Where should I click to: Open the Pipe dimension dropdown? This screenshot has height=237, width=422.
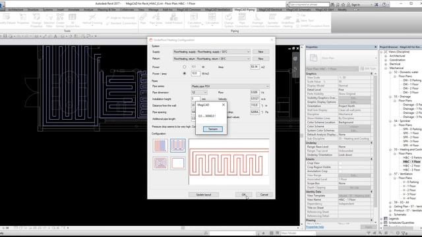199,92
